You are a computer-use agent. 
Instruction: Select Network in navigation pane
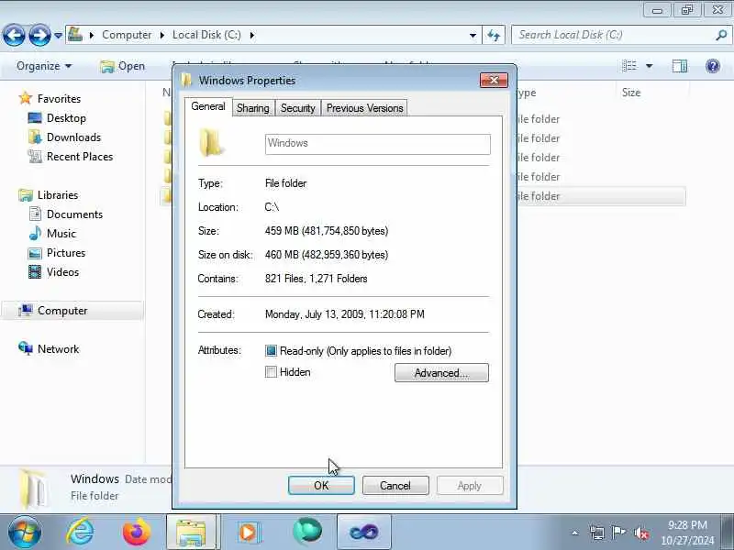click(58, 349)
